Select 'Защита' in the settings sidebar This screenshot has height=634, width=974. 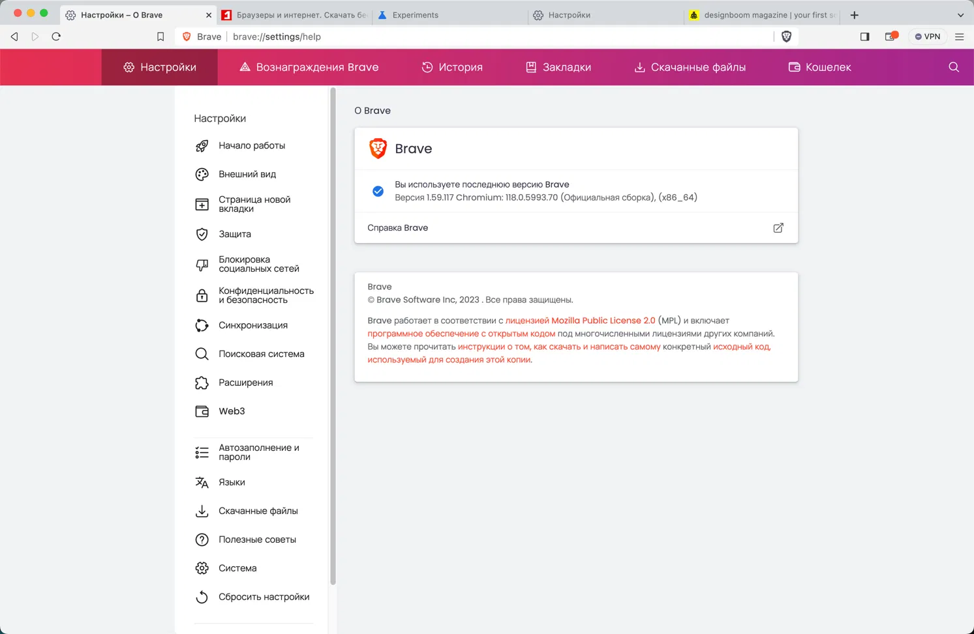pos(235,235)
